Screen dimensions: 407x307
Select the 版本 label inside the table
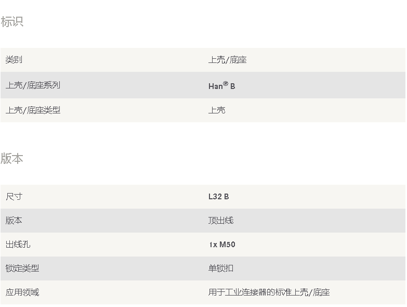click(x=14, y=221)
